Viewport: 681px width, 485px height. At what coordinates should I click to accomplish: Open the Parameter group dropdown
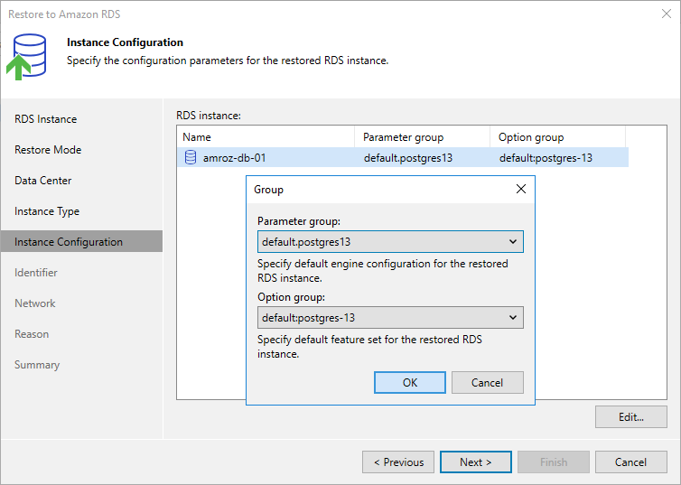coord(389,242)
